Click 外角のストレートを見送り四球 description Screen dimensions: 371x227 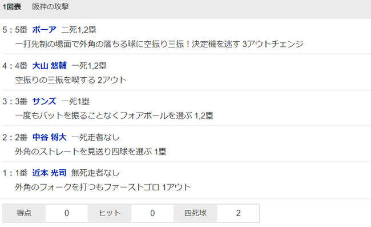coord(91,152)
